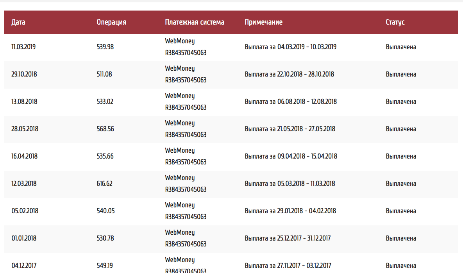Click note "Выплата за 29.01.2018 - 04.02.2018"
Screen dimensions: 463x273
(290, 211)
